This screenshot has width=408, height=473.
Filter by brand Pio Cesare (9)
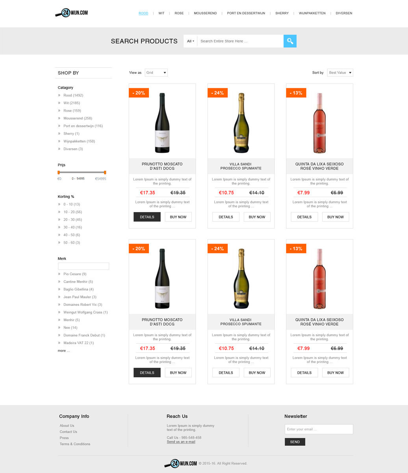click(x=75, y=274)
